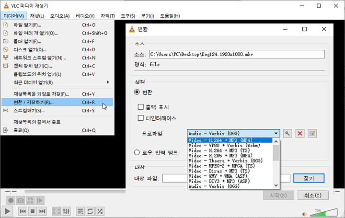
Task: Choose 변환 / 저장하기(R) menu entry
Action: [x=57, y=102]
